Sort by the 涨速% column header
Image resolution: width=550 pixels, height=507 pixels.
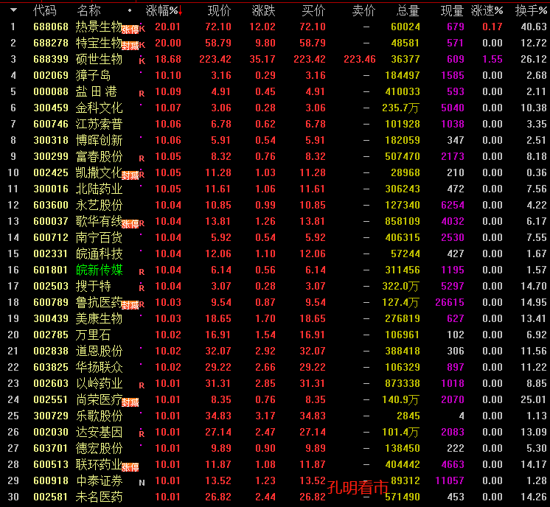pos(487,11)
